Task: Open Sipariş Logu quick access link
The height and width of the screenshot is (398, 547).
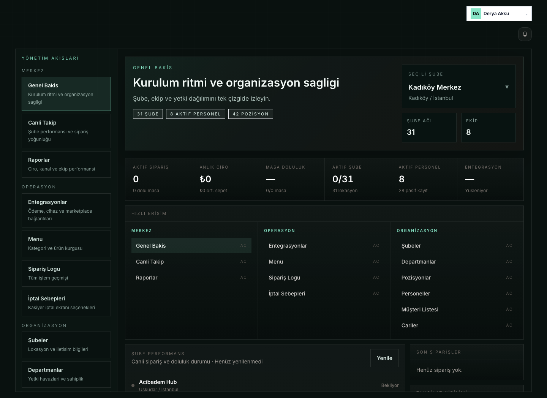Action: pyautogui.click(x=324, y=278)
